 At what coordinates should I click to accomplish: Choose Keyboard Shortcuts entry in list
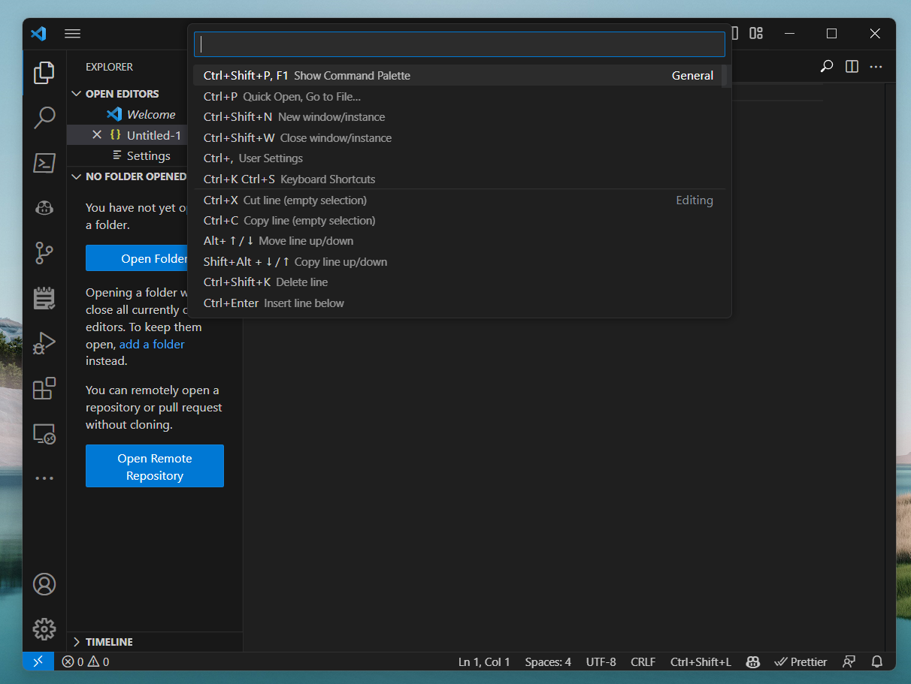(458, 179)
